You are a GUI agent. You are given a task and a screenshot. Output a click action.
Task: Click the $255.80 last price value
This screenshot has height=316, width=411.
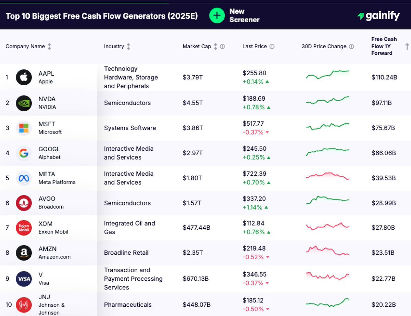tap(254, 73)
